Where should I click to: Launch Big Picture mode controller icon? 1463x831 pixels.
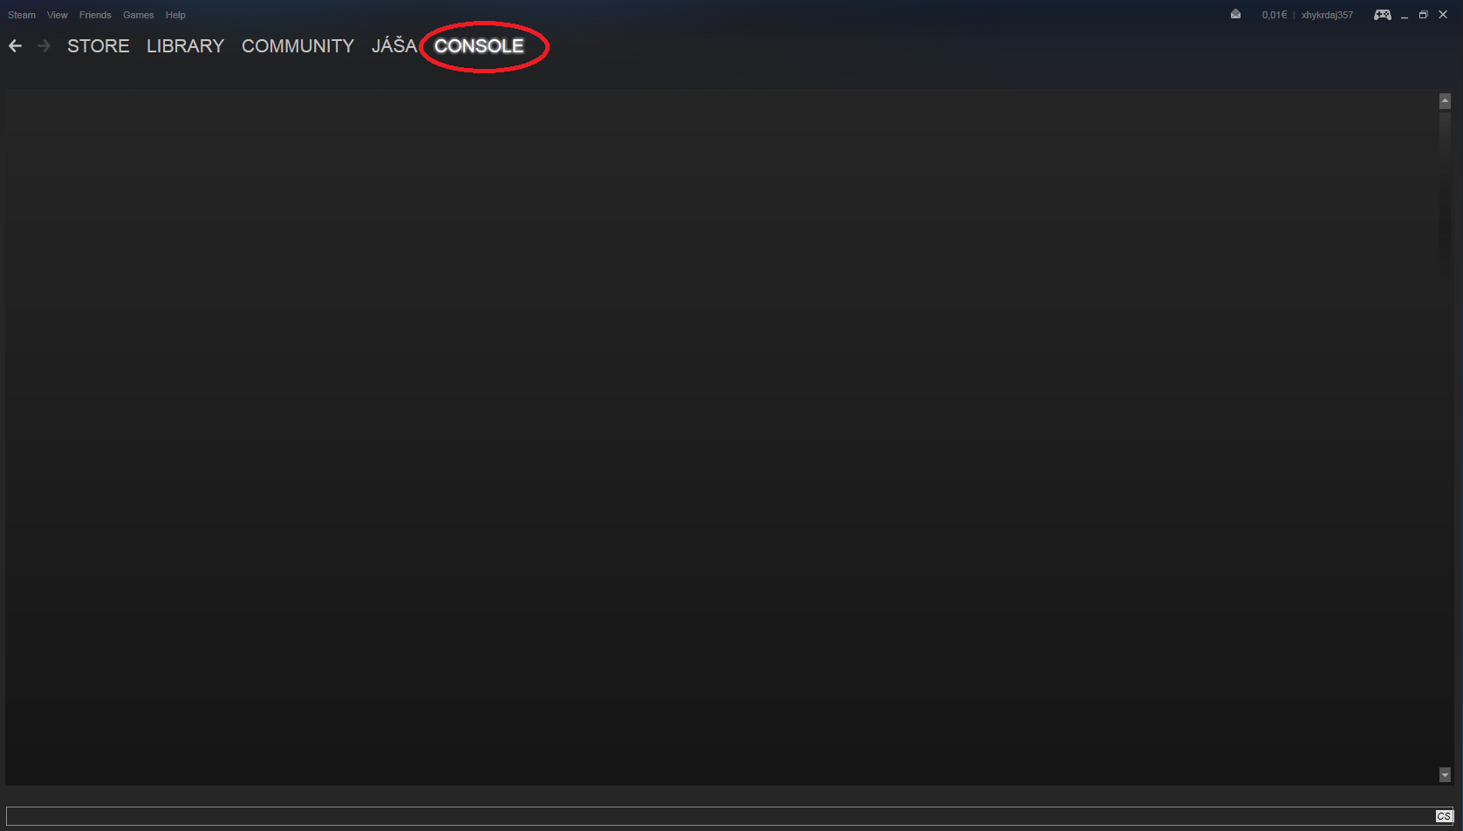[x=1383, y=15]
